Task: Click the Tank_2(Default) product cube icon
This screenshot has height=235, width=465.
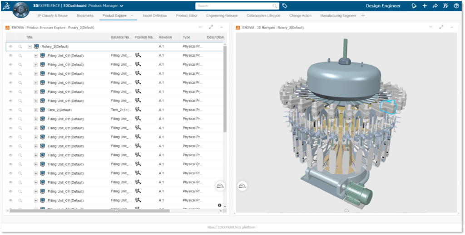Action: click(x=42, y=110)
